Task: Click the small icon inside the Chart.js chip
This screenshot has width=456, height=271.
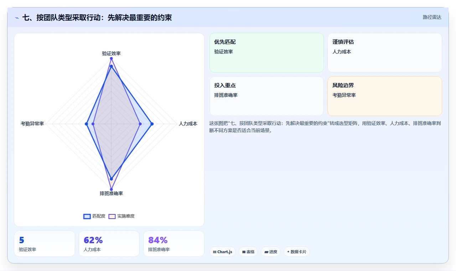Action: [214, 252]
